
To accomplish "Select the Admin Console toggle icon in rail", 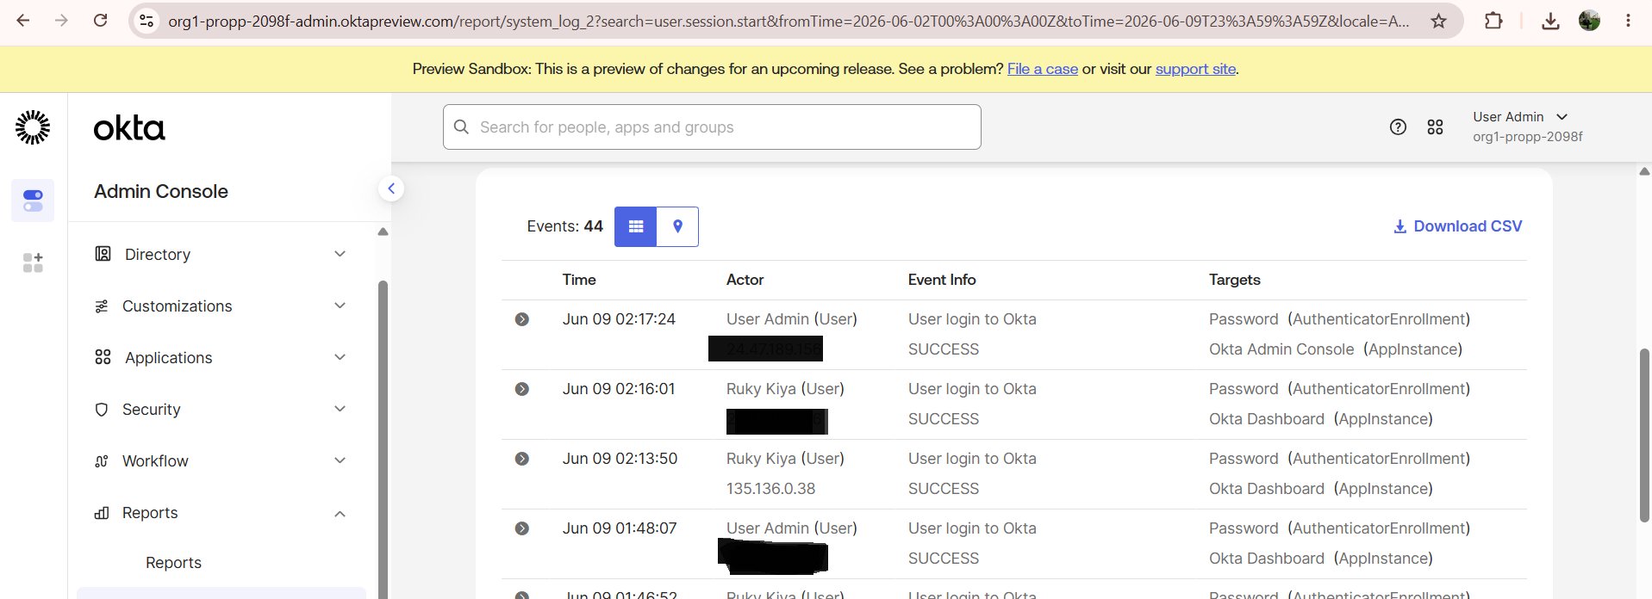I will [x=33, y=201].
